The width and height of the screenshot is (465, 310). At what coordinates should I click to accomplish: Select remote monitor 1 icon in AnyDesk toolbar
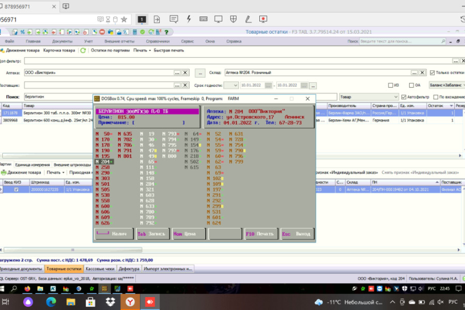(142, 19)
